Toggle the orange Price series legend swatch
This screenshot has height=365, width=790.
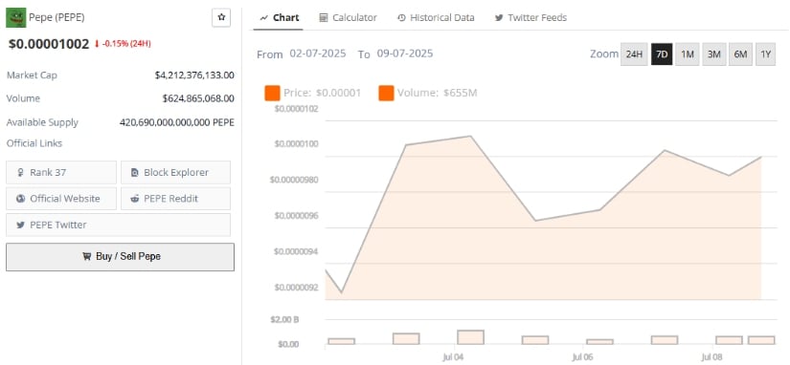(x=272, y=93)
